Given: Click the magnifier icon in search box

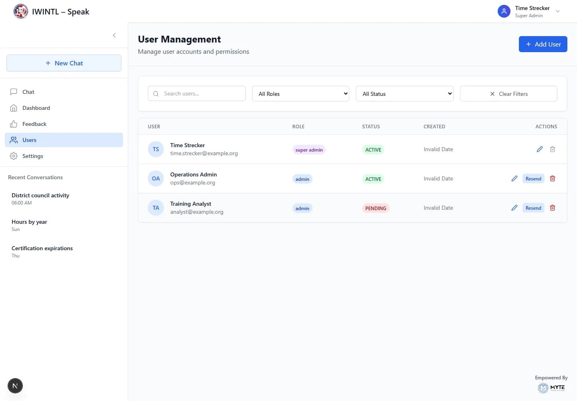Looking at the screenshot, I should [x=156, y=94].
